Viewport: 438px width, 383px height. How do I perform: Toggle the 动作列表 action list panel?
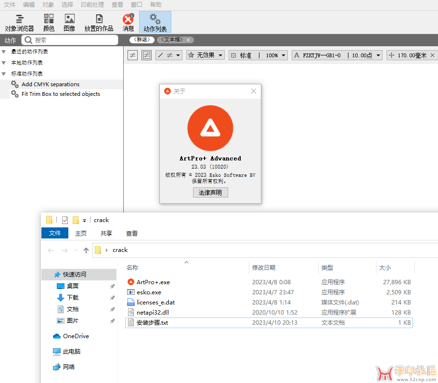pyautogui.click(x=155, y=22)
